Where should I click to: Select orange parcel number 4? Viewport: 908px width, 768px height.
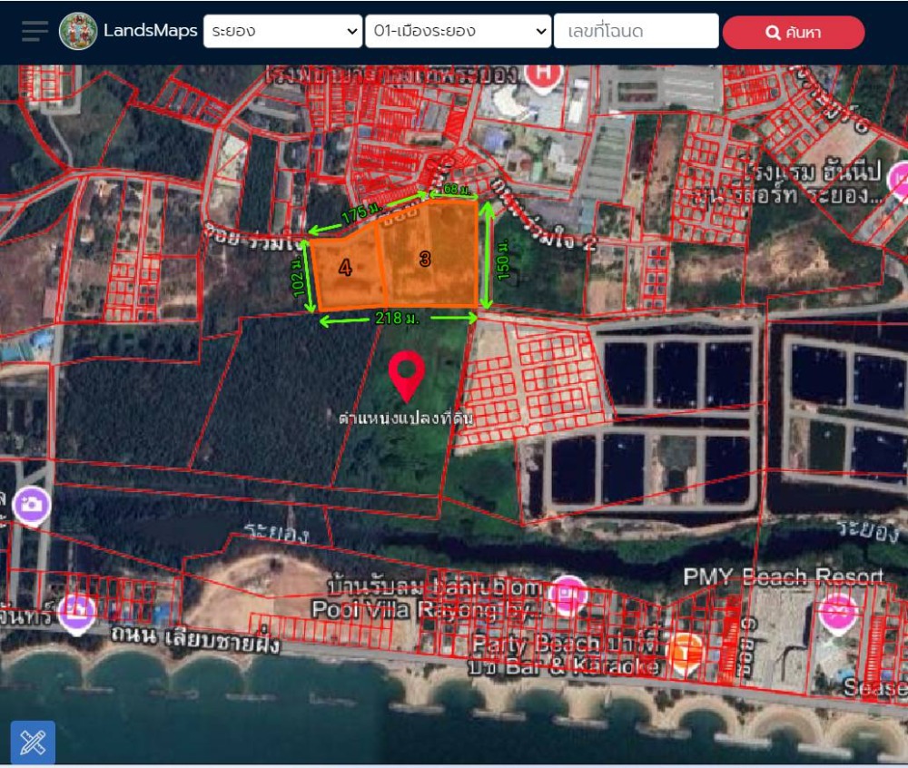[x=345, y=268]
